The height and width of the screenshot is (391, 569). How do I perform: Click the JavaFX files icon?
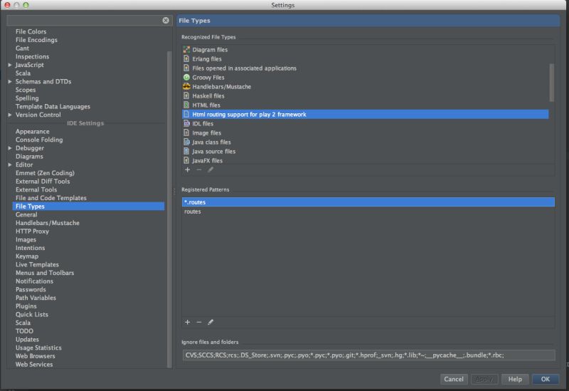[186, 160]
